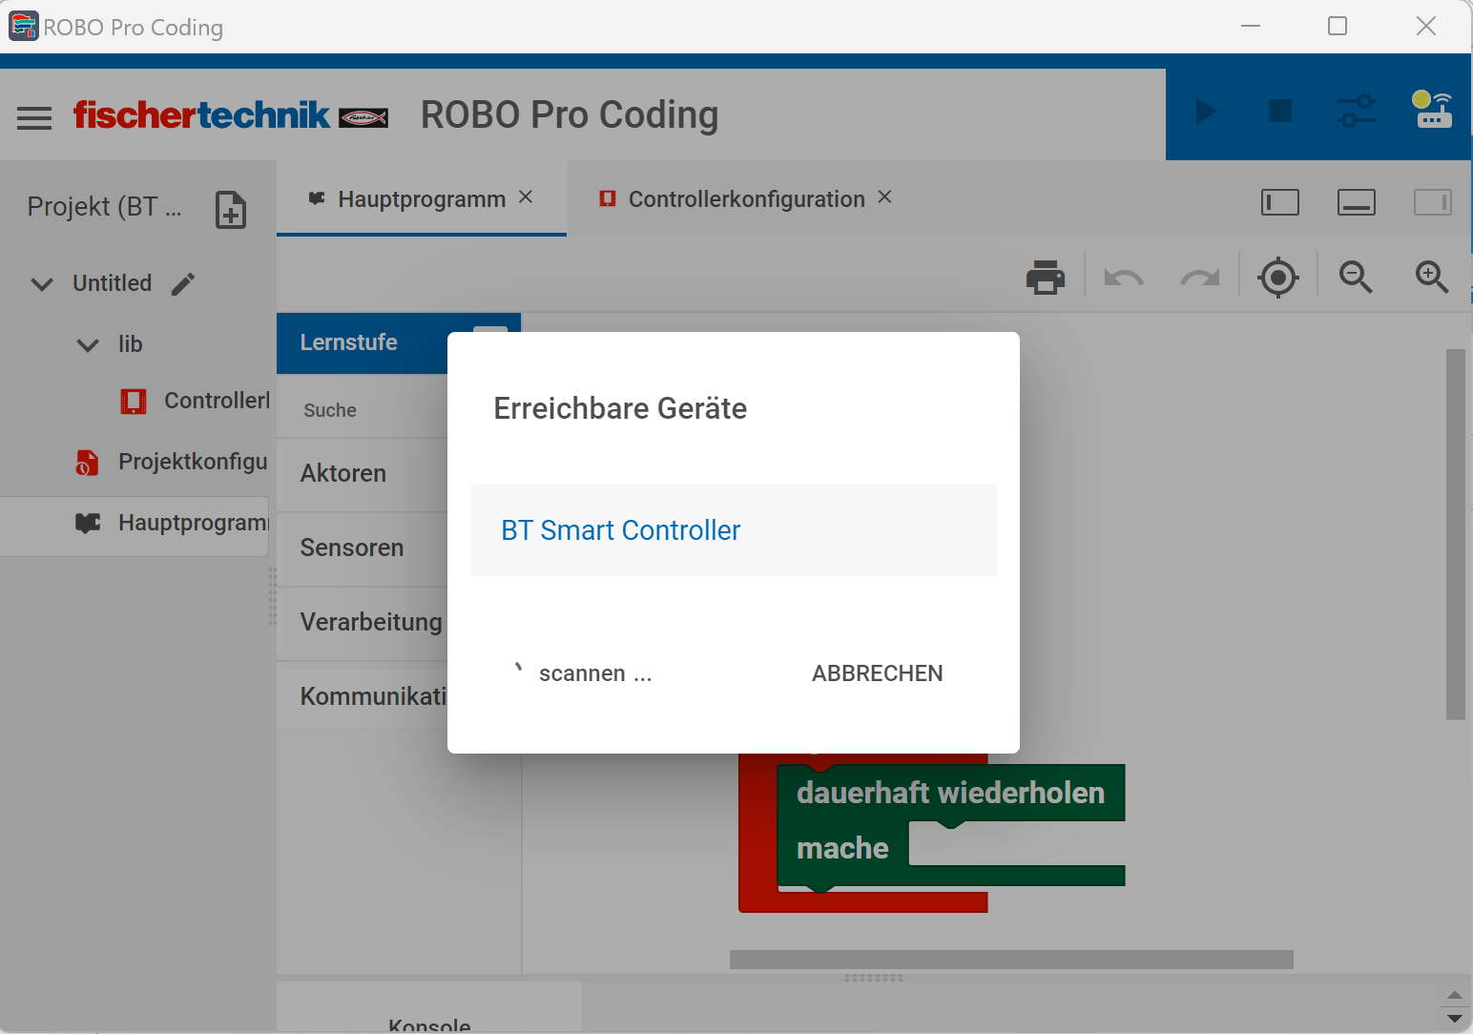The width and height of the screenshot is (1473, 1034).
Task: Collapse the lib folder
Action: (88, 345)
